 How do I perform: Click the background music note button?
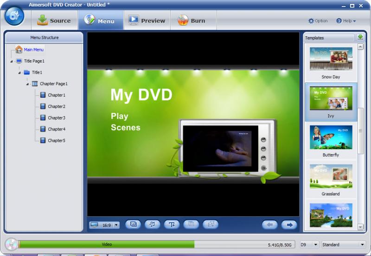(152, 225)
